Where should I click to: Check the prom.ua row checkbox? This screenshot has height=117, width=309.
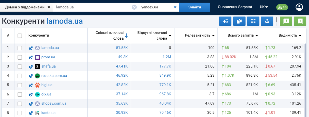click(x=20, y=57)
